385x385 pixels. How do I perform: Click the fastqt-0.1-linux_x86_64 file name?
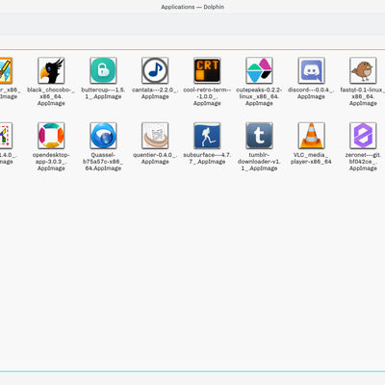363,96
